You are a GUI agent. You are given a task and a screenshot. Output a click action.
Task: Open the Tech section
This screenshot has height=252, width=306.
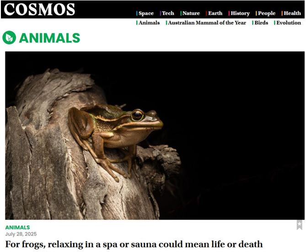click(x=167, y=13)
